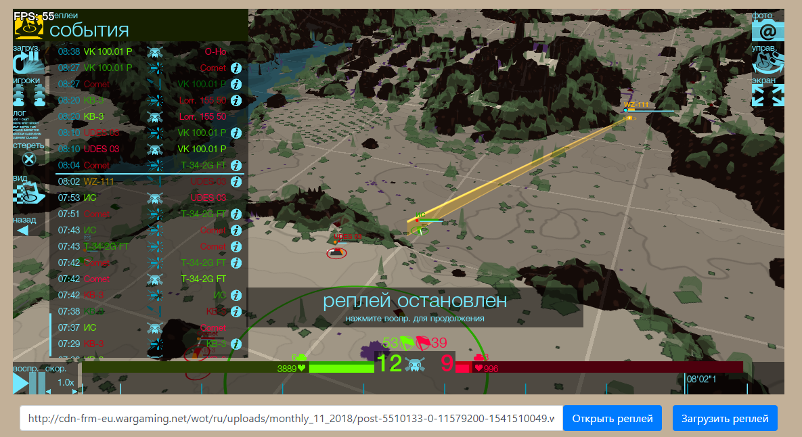Open the лог chat log panel
This screenshot has height=437, width=802.
point(26,127)
